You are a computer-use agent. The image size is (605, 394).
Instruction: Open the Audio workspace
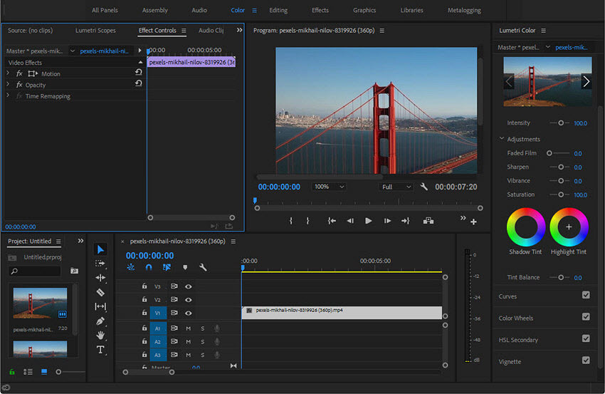pos(199,11)
